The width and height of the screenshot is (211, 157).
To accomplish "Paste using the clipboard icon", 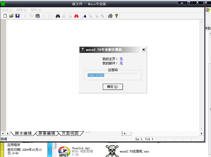I will [38, 16].
